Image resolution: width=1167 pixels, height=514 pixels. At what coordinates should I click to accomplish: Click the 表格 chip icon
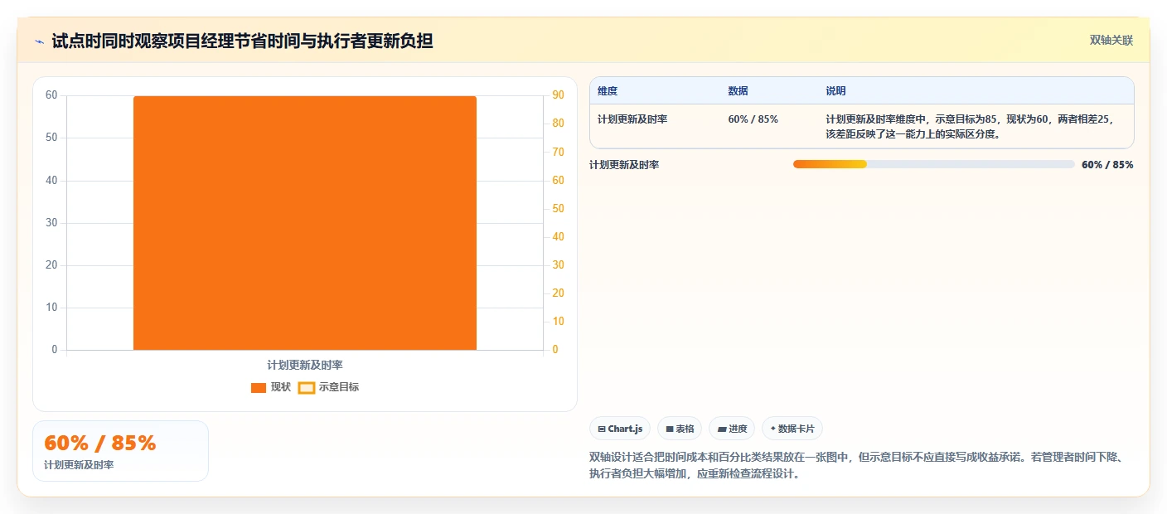point(670,429)
